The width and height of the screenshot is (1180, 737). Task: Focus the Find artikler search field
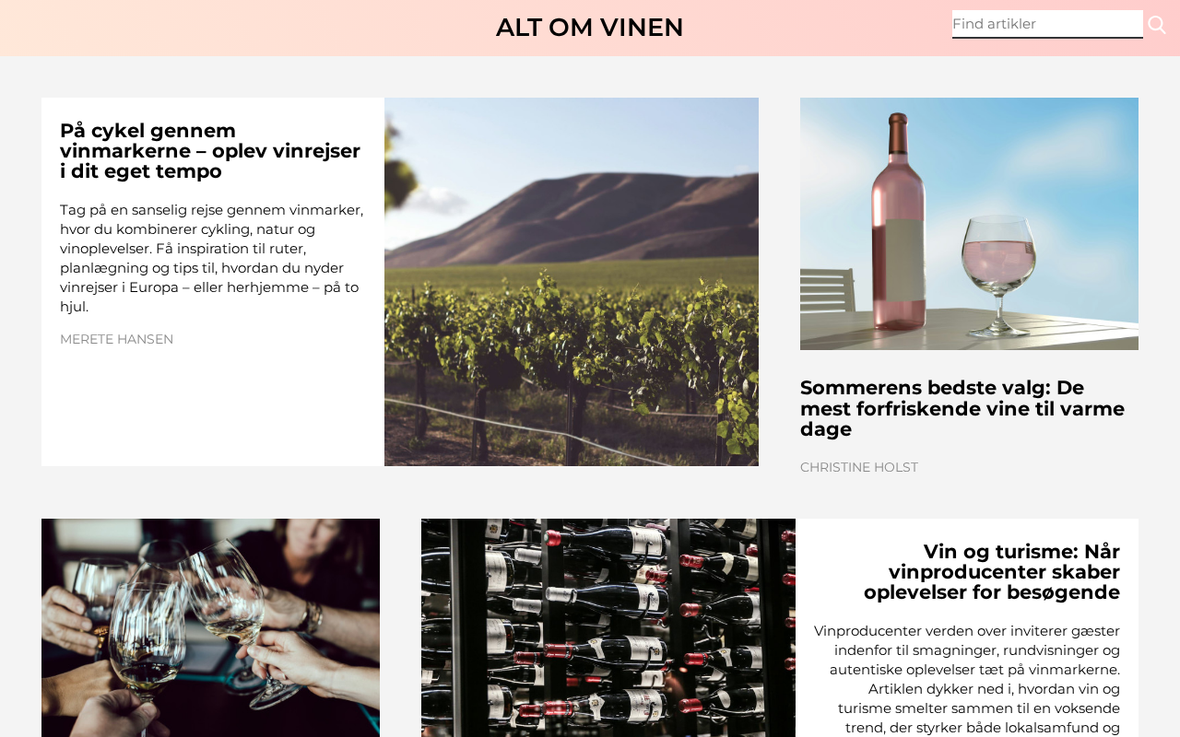pos(1047,24)
